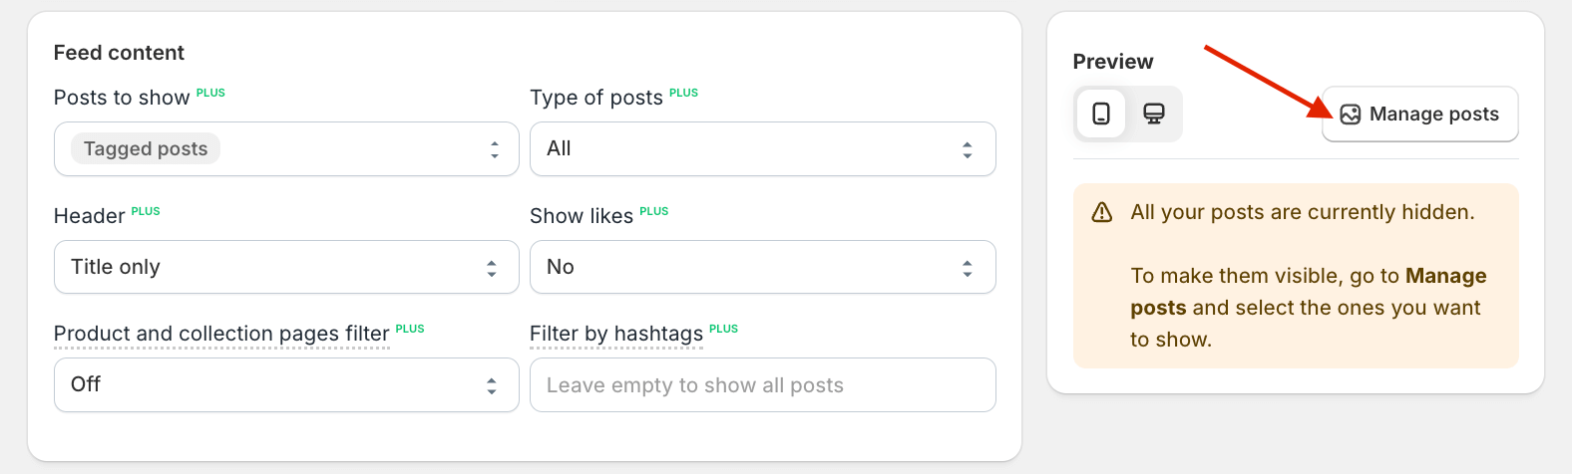Expand the Header Title only dropdown

286,267
